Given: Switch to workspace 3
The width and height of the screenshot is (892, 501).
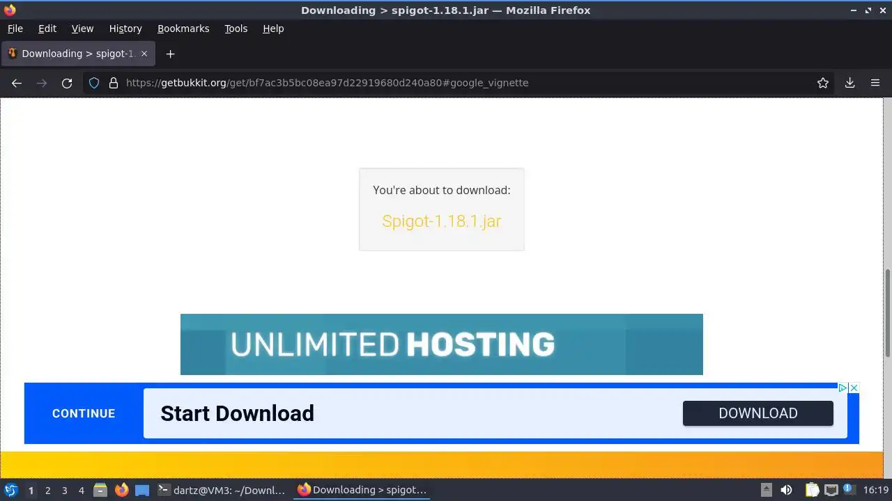Looking at the screenshot, I should click(x=64, y=491).
